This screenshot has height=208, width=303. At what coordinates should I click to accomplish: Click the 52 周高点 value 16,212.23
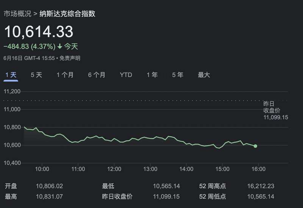[261, 186]
